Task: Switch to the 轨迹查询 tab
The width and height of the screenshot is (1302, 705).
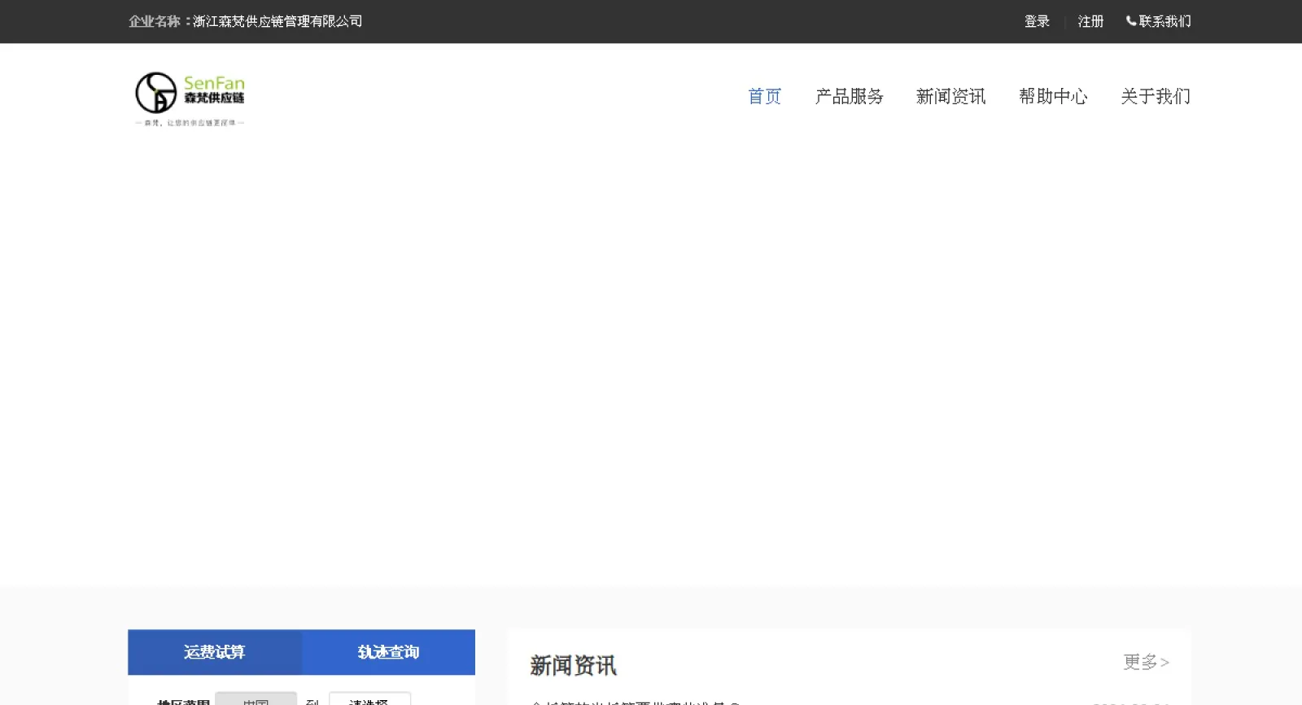Action: [389, 652]
